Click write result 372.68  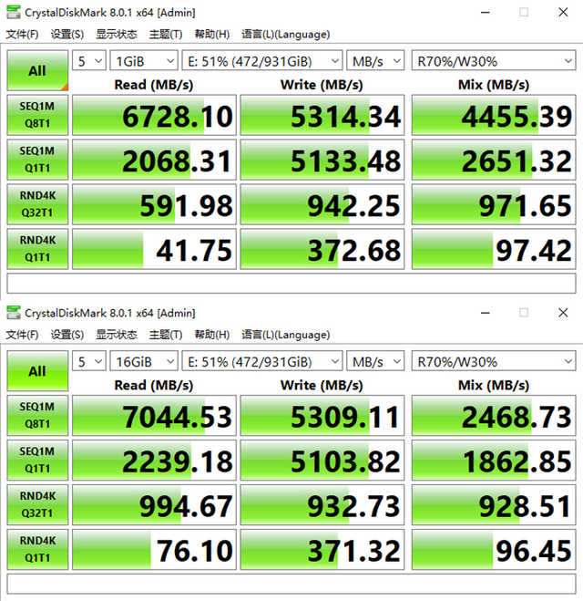(x=322, y=249)
